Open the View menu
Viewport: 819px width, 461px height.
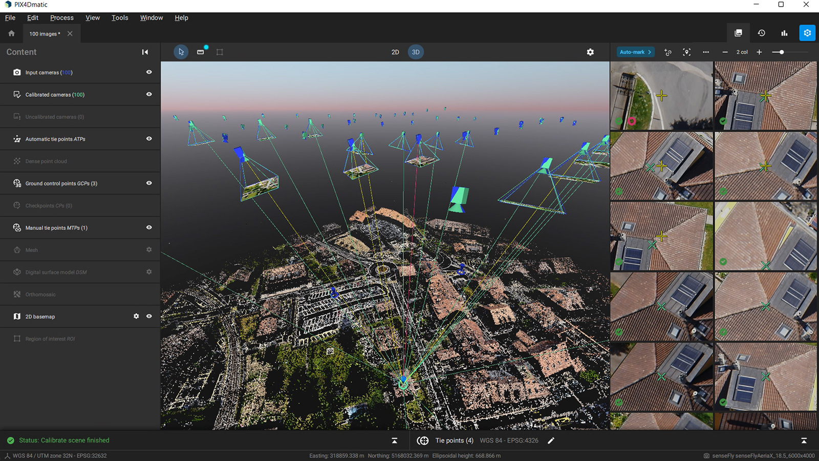tap(93, 17)
